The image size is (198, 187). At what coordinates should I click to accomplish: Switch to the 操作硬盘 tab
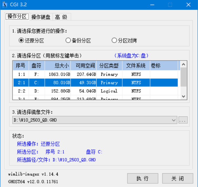(x=41, y=17)
